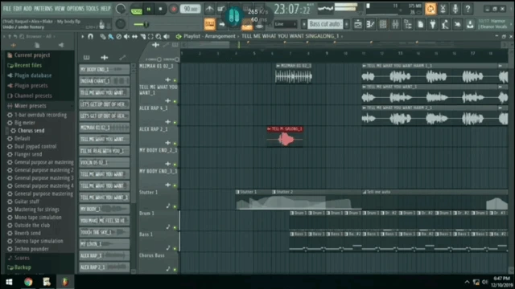Screen dimensions: 515x289
Task: Mute the Bass 1 track
Action: point(175,248)
